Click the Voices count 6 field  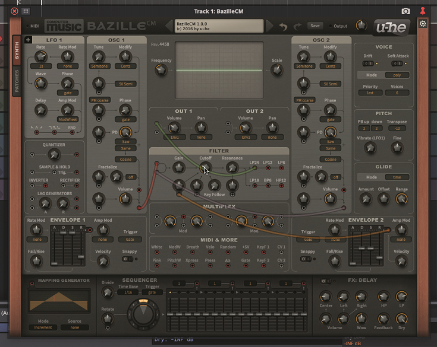[x=397, y=93]
